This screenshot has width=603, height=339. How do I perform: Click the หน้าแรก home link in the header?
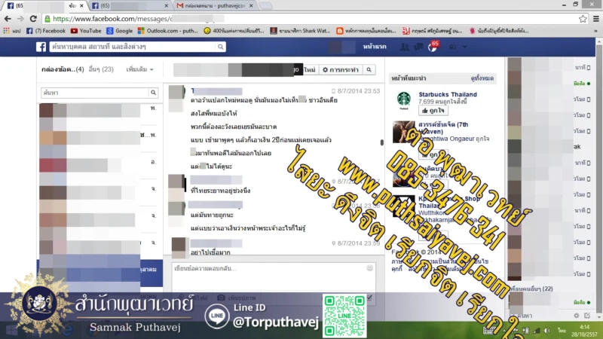(375, 47)
